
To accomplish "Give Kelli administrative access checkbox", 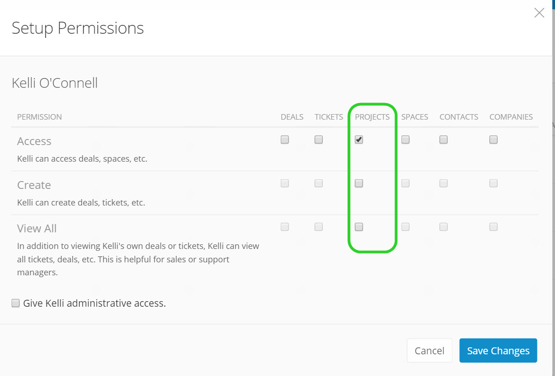I will [x=16, y=303].
